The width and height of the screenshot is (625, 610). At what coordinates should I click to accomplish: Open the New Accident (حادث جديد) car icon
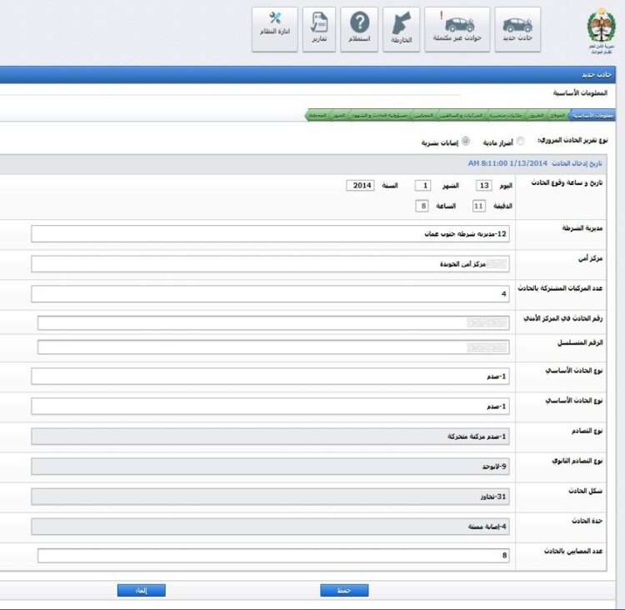(x=517, y=29)
